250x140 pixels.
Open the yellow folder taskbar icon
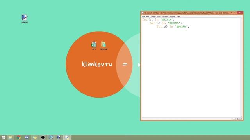[35, 137]
